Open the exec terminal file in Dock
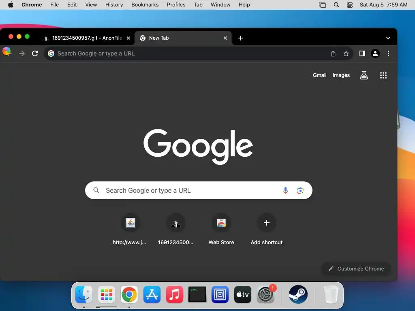Image resolution: width=415 pixels, height=311 pixels. pos(197,294)
